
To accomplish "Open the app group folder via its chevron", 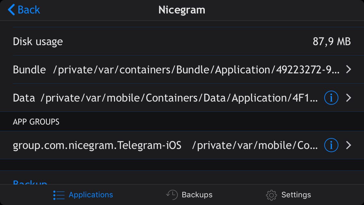I will coord(348,145).
